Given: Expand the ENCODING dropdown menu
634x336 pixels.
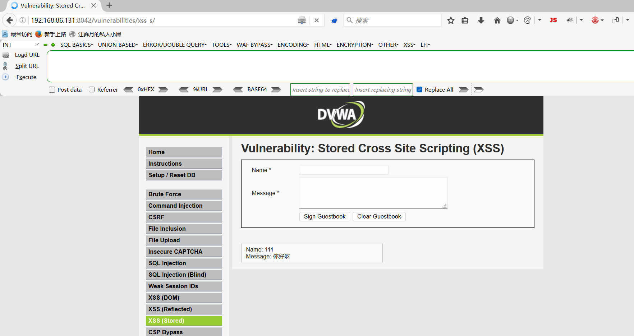Looking at the screenshot, I should coord(293,45).
